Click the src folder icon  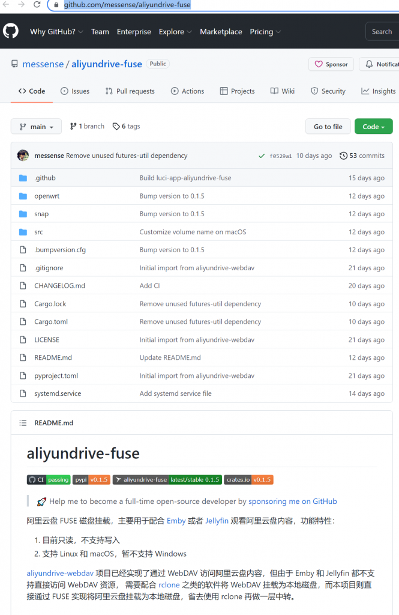pos(23,232)
